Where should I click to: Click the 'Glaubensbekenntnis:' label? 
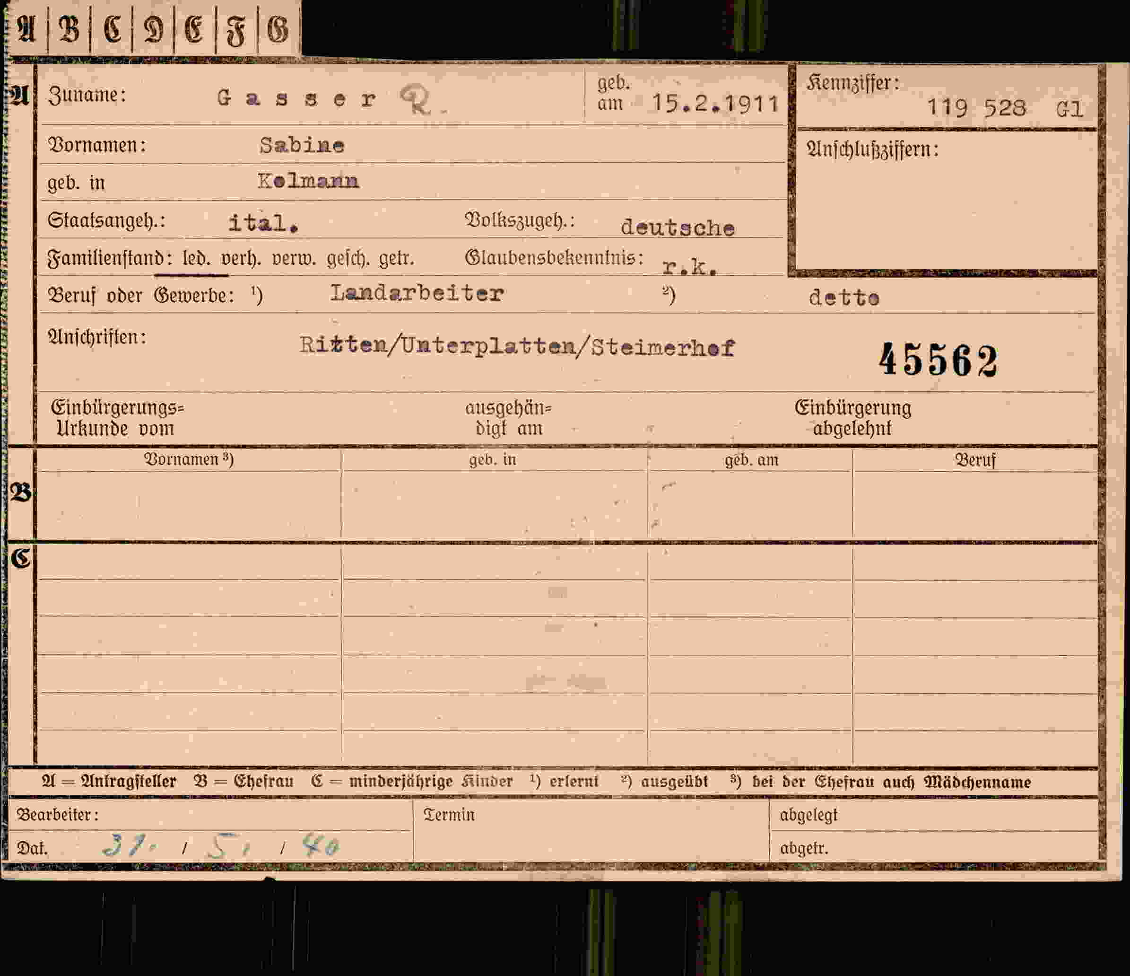tap(554, 257)
